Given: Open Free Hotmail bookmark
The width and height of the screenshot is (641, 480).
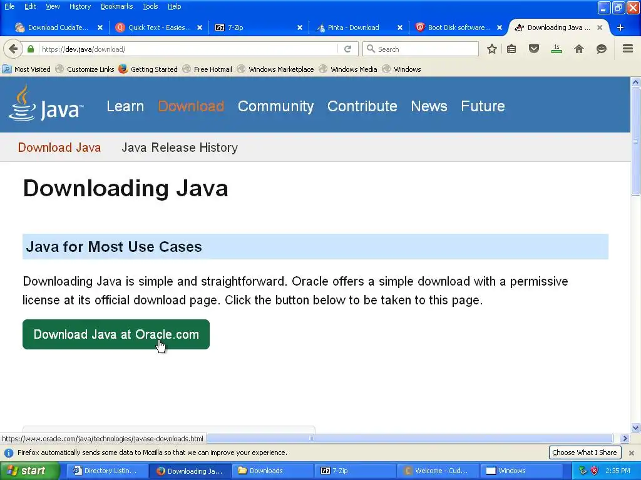Looking at the screenshot, I should (207, 69).
